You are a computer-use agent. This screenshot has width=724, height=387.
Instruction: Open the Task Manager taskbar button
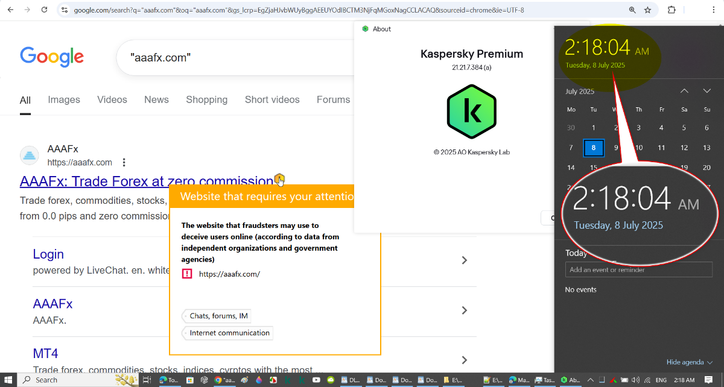click(x=545, y=380)
